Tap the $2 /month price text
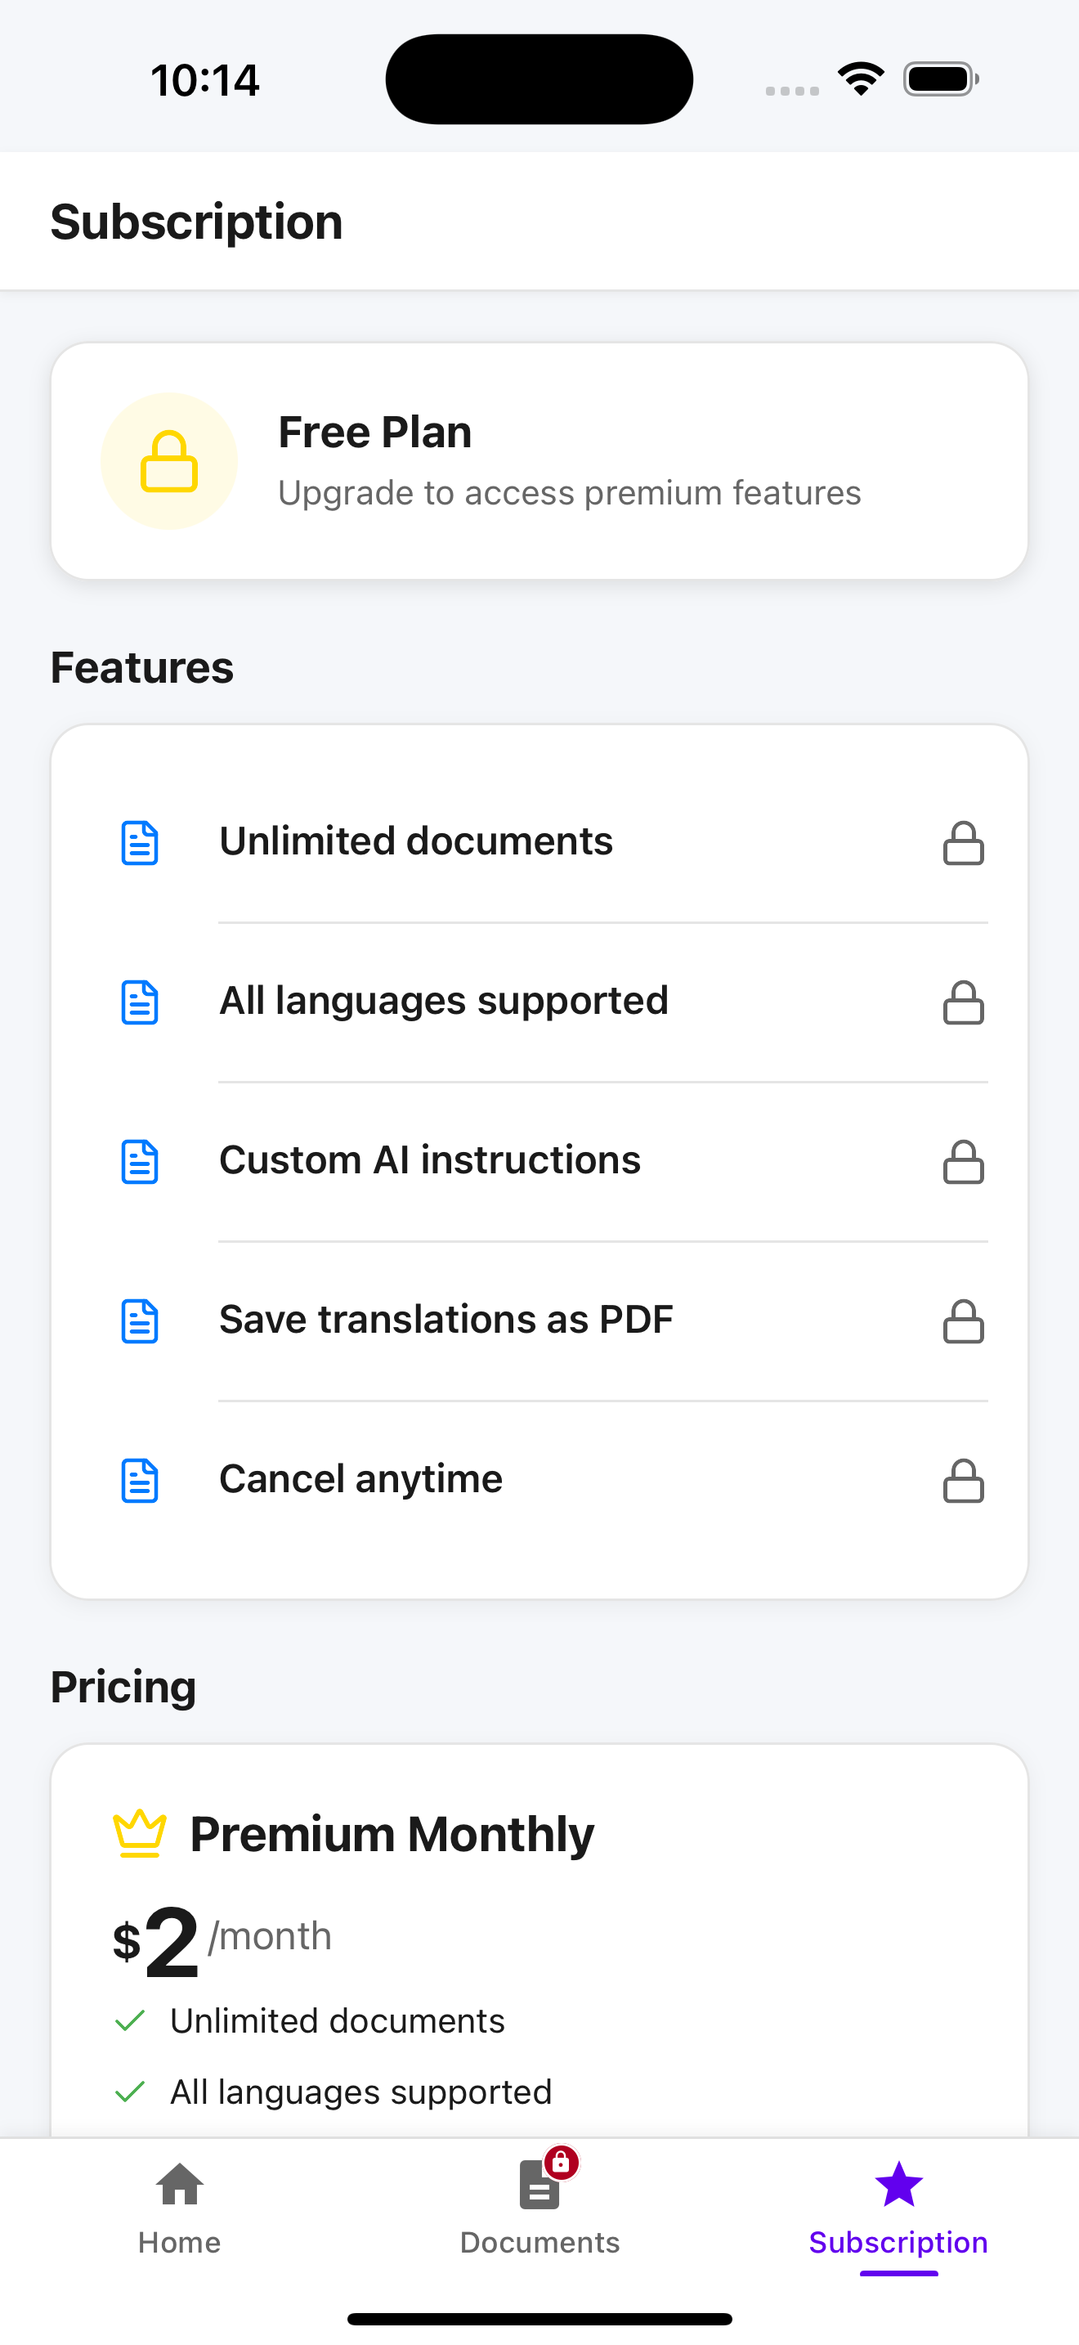Image resolution: width=1079 pixels, height=2345 pixels. tap(222, 1941)
